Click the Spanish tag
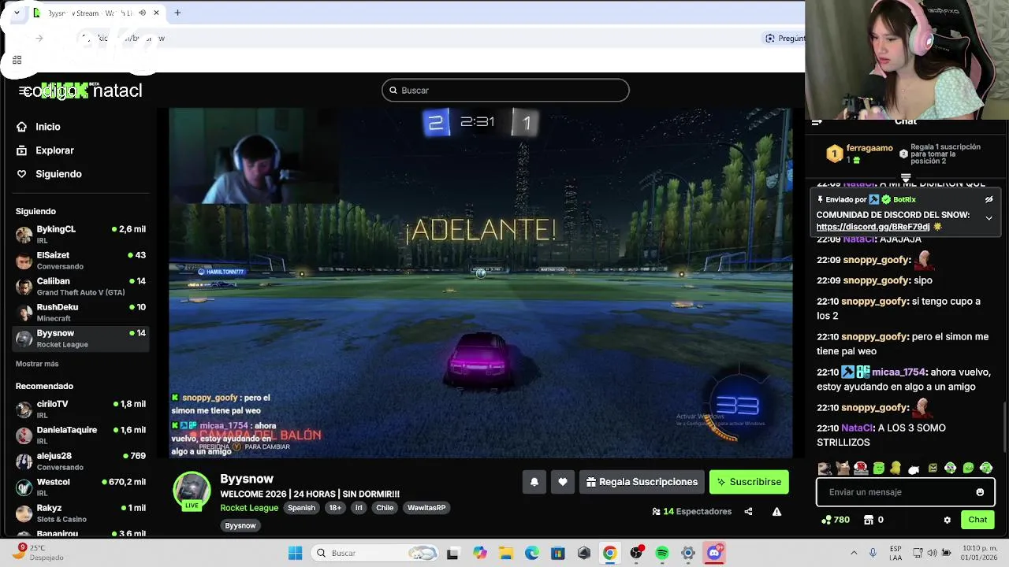1009x567 pixels. pyautogui.click(x=301, y=508)
